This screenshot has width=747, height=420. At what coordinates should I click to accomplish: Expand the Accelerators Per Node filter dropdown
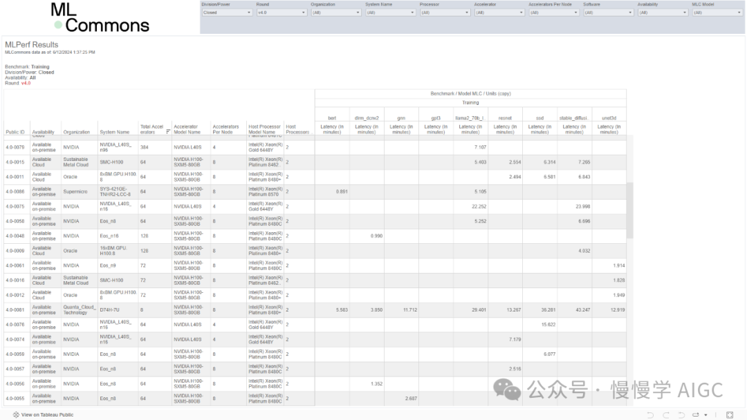[x=553, y=13]
